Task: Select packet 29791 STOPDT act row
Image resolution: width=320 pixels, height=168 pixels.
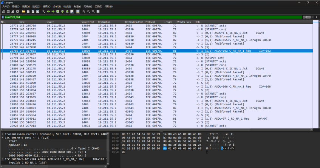Action: tap(156, 58)
